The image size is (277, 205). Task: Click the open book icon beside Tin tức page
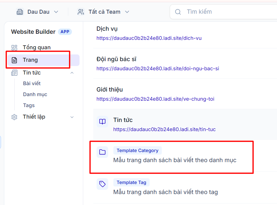102,121
